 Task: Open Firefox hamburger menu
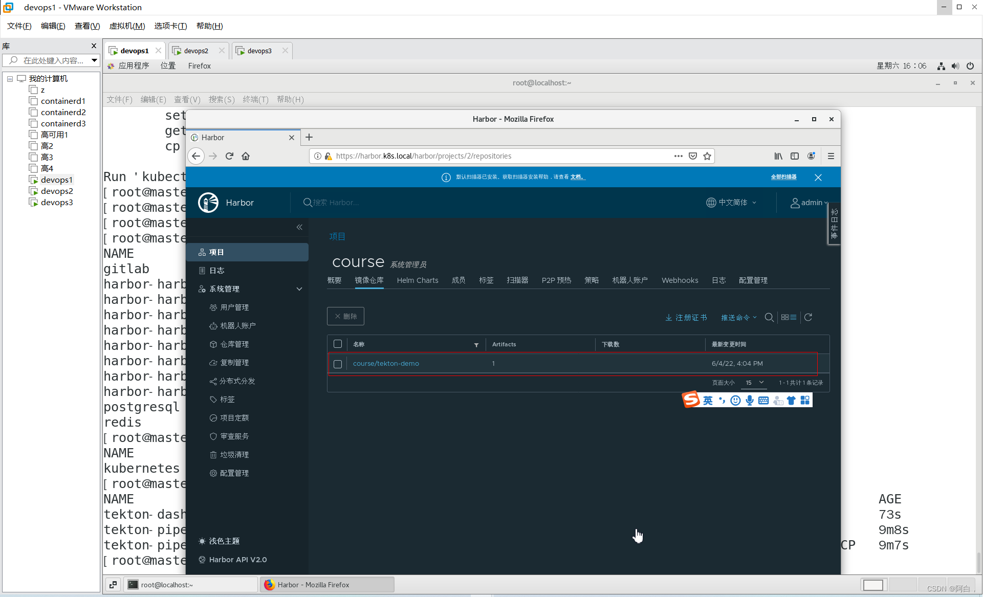click(x=831, y=156)
